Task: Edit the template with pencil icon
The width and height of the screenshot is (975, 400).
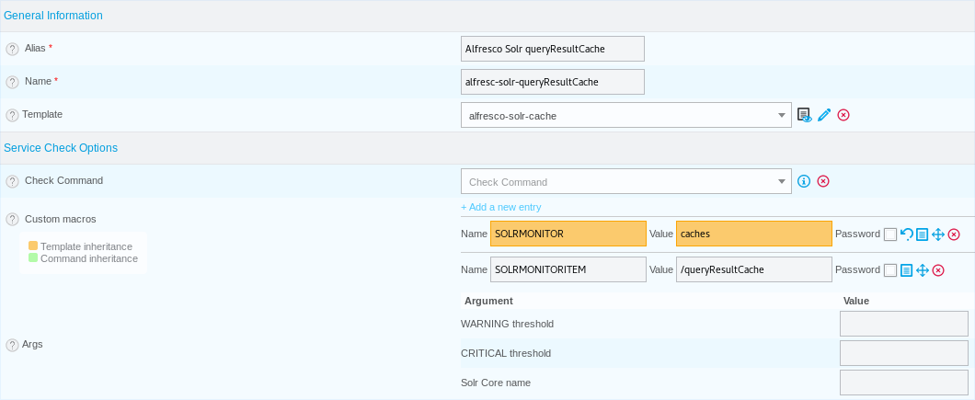Action: coord(824,115)
